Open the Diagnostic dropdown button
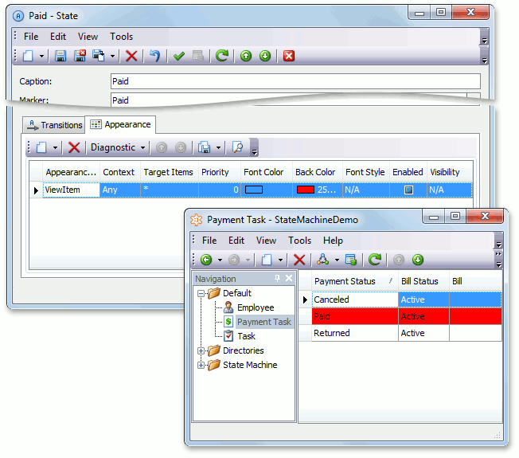The height and width of the screenshot is (458, 519). tap(118, 147)
